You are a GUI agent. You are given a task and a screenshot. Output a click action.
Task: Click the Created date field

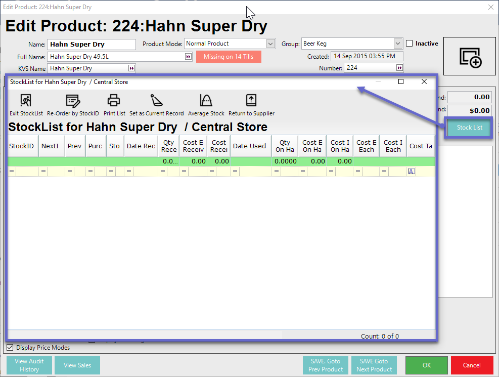[x=367, y=56]
